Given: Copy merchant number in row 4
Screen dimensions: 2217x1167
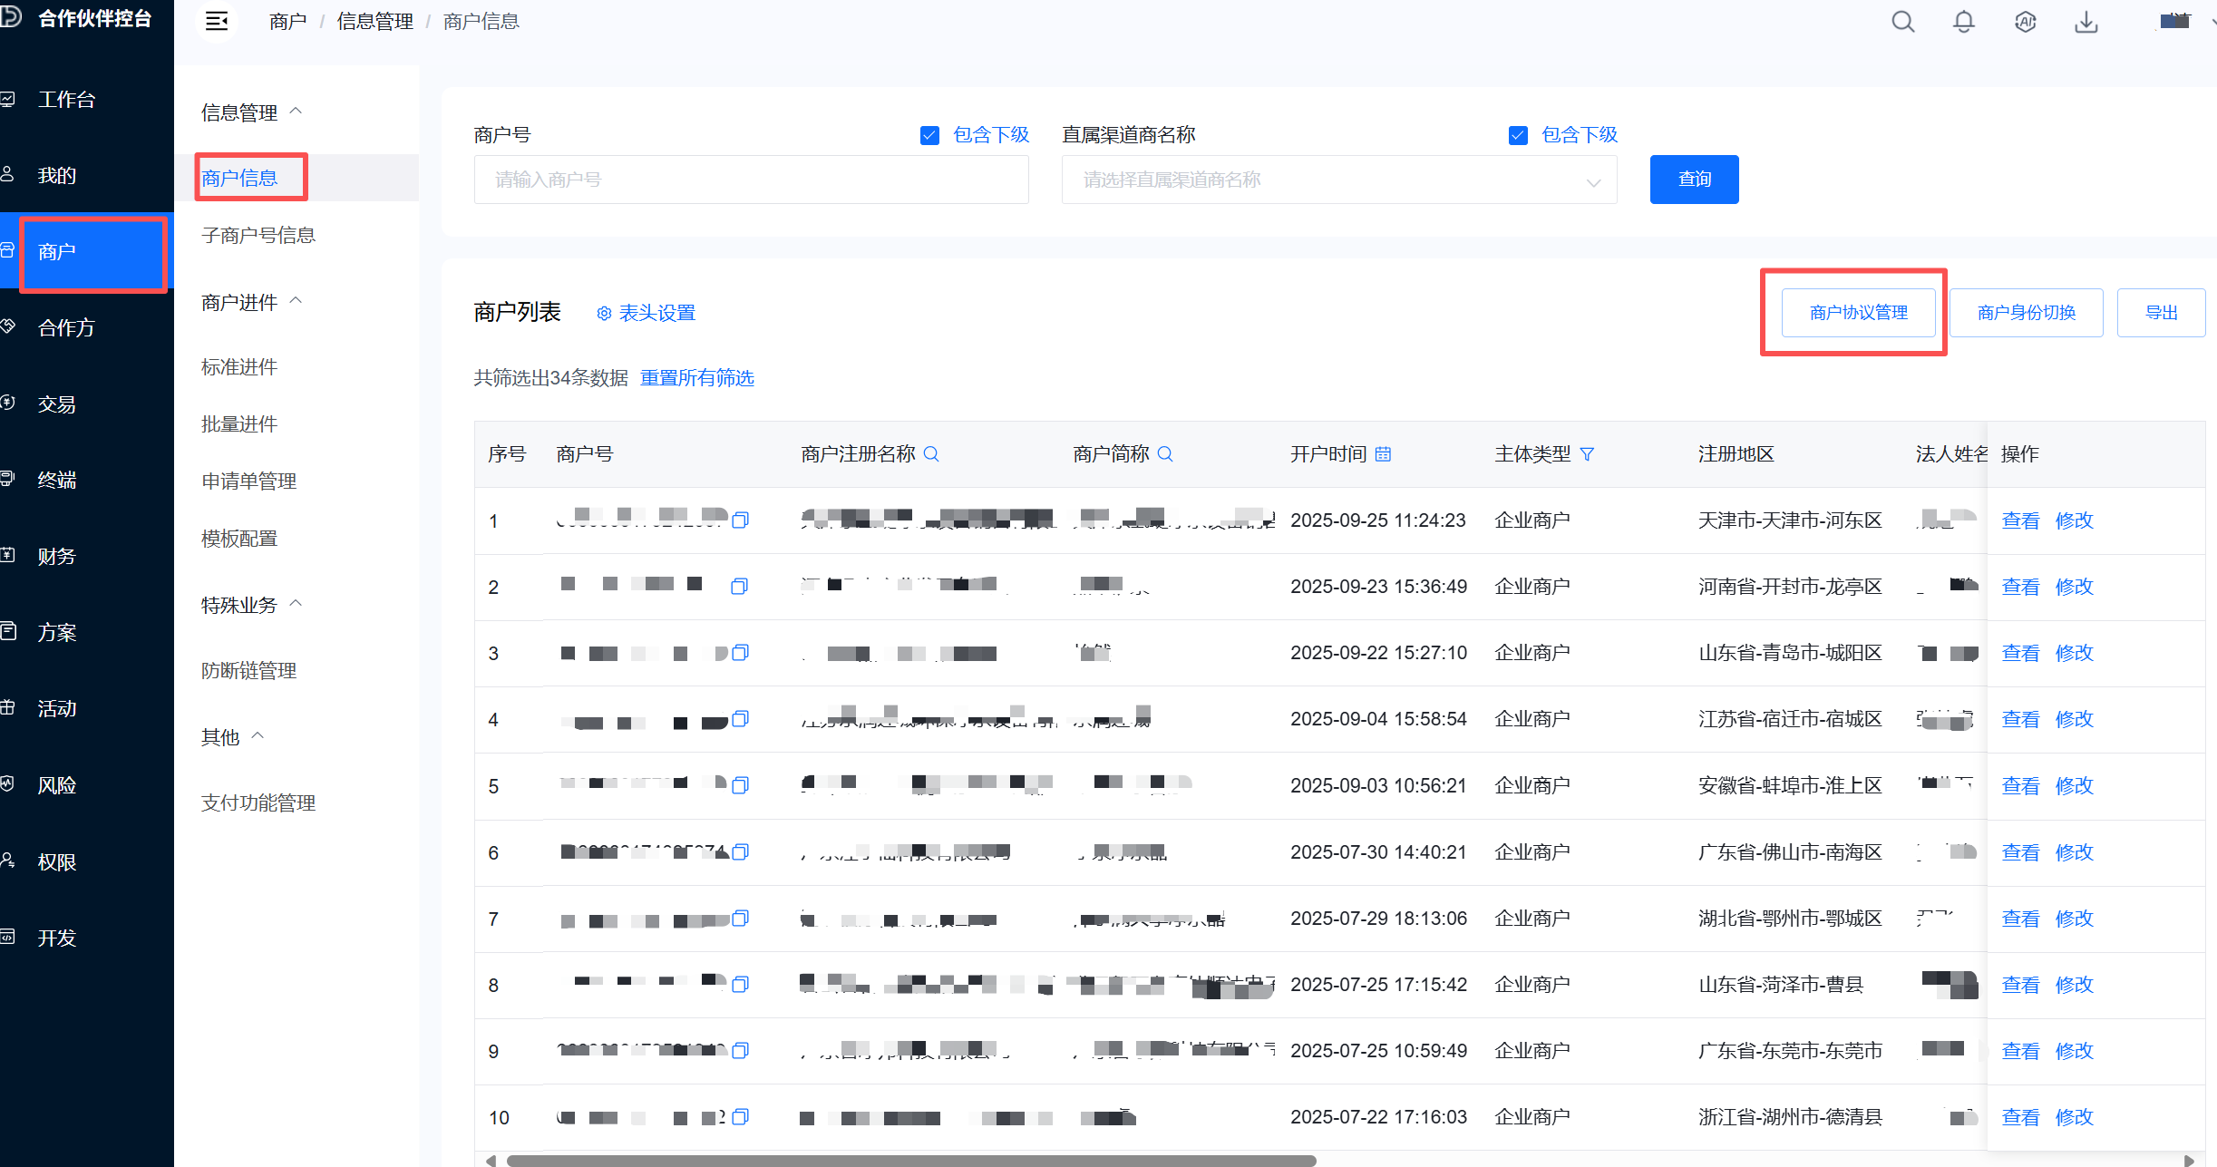Looking at the screenshot, I should pos(740,719).
